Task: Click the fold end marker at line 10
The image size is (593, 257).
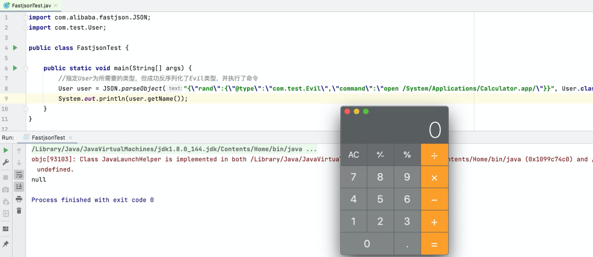Action: click(26, 108)
